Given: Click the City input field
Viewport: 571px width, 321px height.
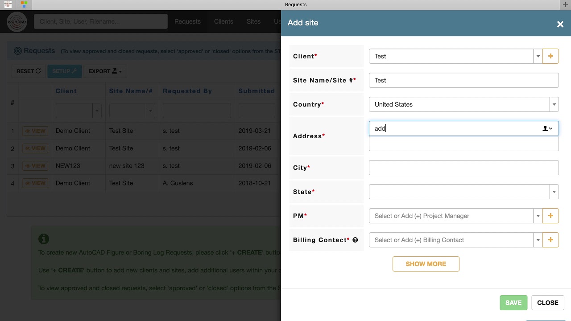Looking at the screenshot, I should tap(464, 168).
